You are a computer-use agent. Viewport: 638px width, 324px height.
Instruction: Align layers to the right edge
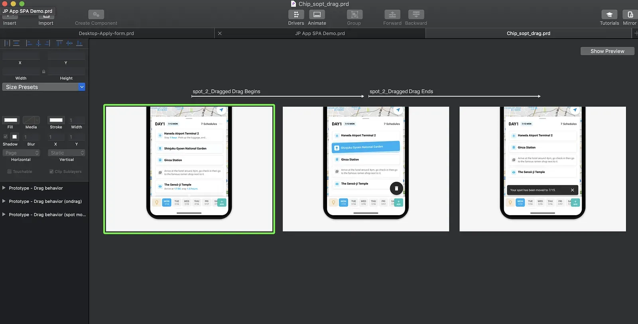point(48,43)
